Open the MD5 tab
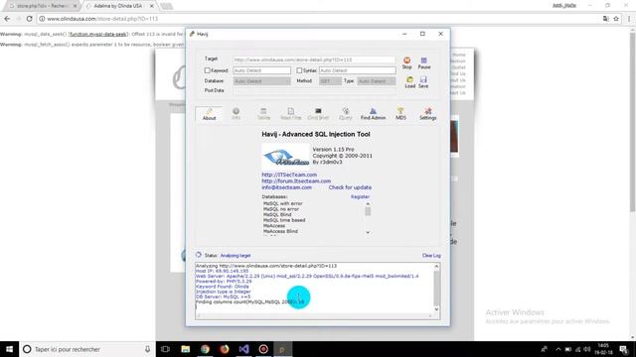 click(x=400, y=114)
